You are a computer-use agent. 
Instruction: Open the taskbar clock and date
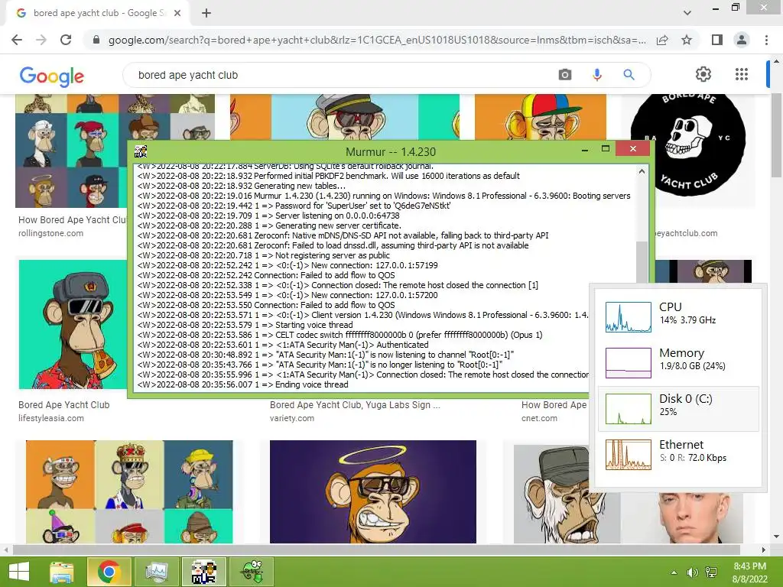coord(749,572)
